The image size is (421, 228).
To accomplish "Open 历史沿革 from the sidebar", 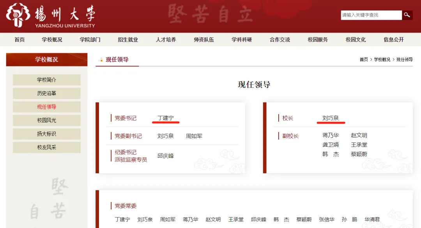I will [47, 94].
